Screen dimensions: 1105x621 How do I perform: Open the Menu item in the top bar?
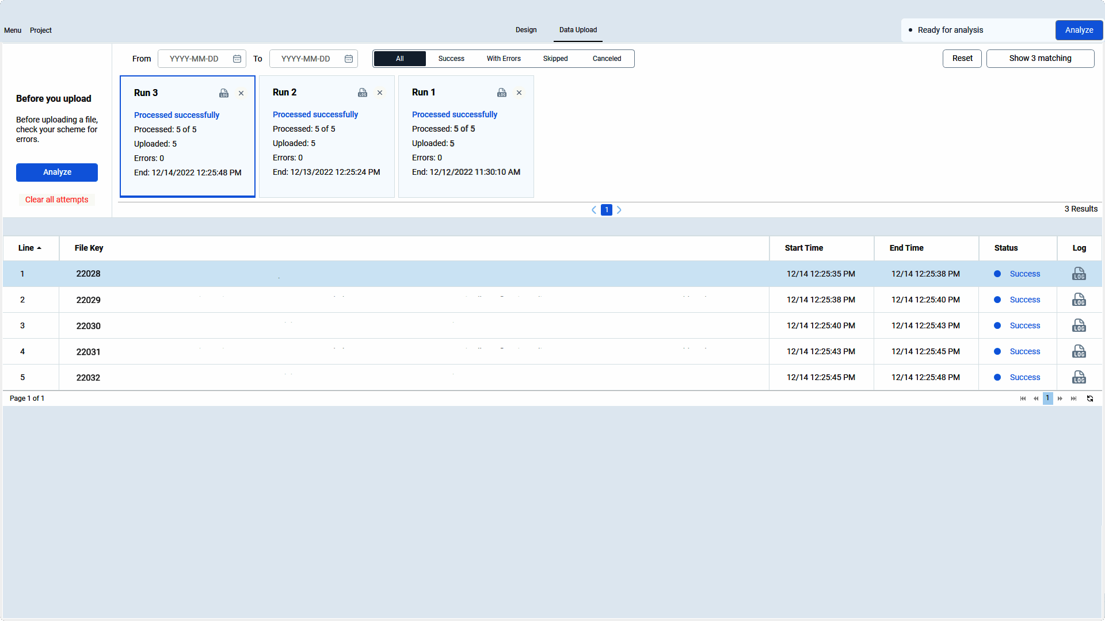[12, 30]
